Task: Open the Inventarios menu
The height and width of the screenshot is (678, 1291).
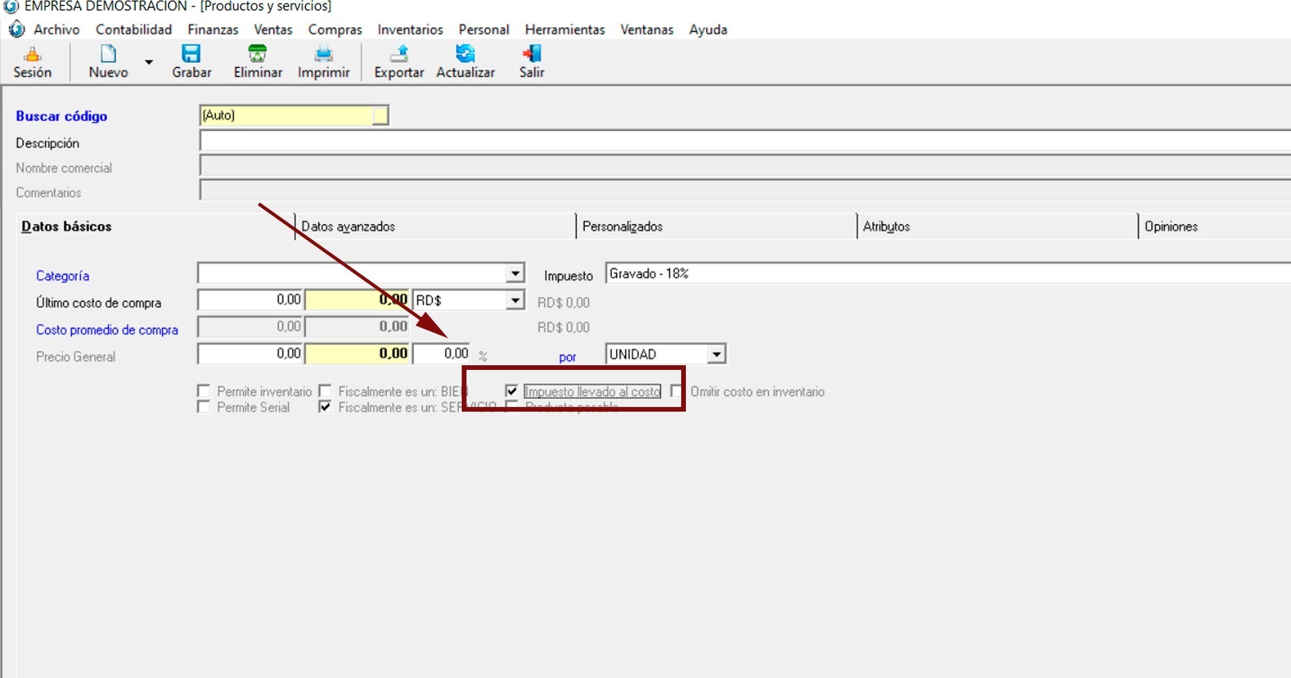Action: click(410, 30)
